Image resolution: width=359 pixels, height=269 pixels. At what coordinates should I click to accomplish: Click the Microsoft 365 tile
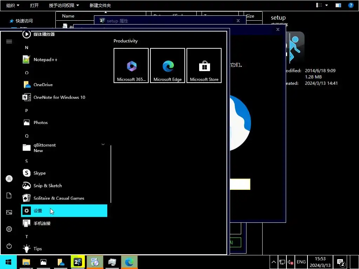[x=131, y=65]
